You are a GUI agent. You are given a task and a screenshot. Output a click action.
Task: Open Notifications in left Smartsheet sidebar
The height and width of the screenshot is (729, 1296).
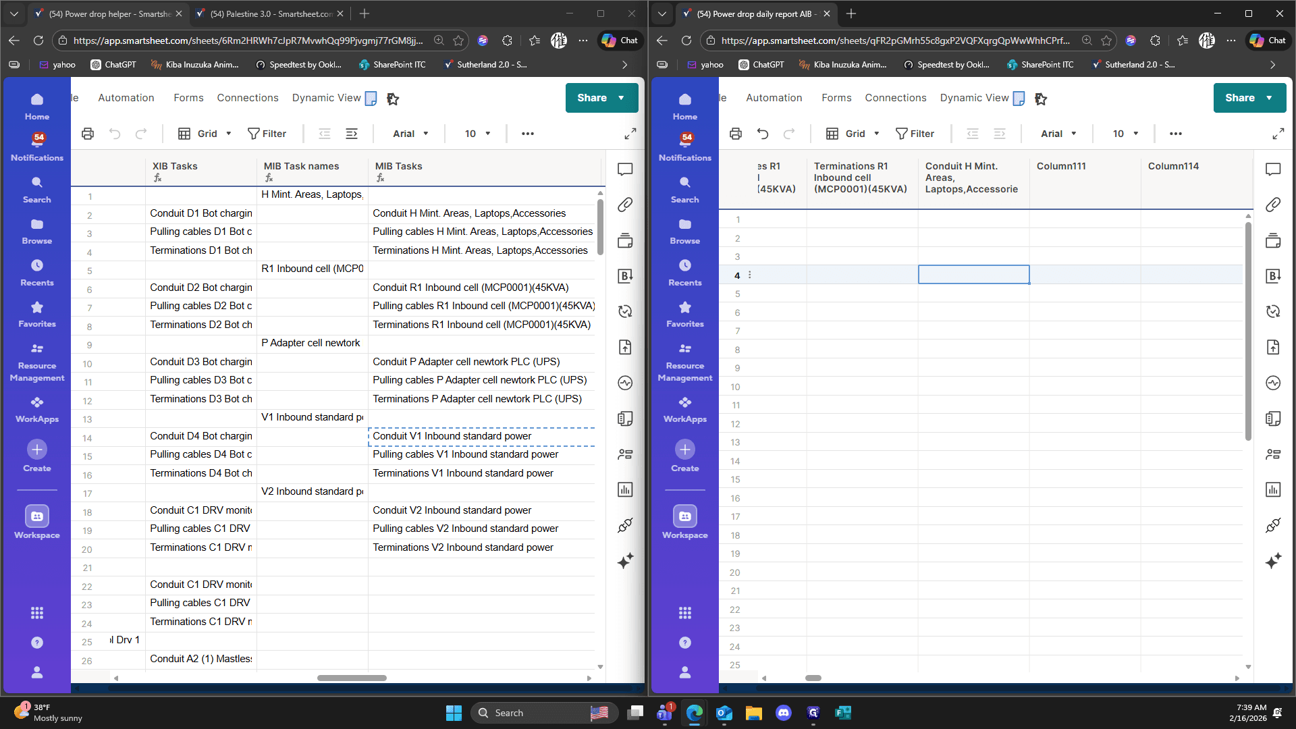pyautogui.click(x=37, y=146)
